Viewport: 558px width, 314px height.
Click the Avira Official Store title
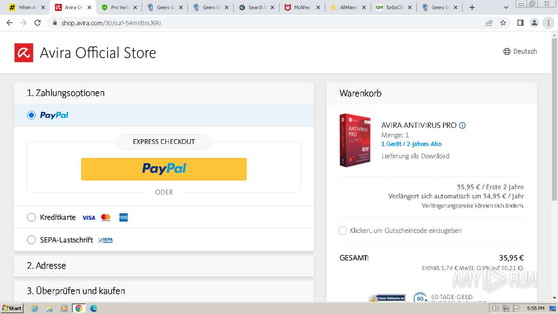coord(98,53)
